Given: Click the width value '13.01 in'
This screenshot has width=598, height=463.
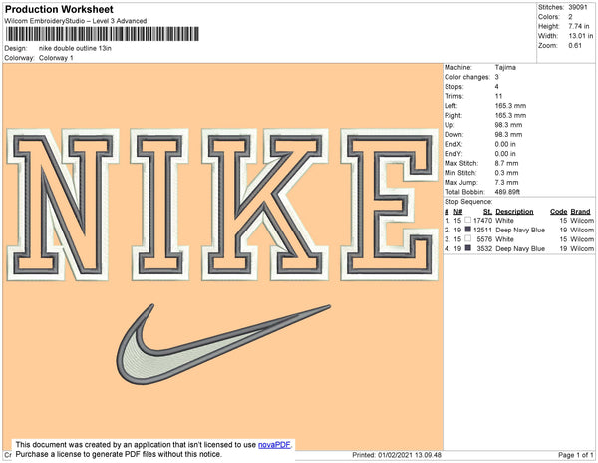Looking at the screenshot, I should click(x=581, y=36).
